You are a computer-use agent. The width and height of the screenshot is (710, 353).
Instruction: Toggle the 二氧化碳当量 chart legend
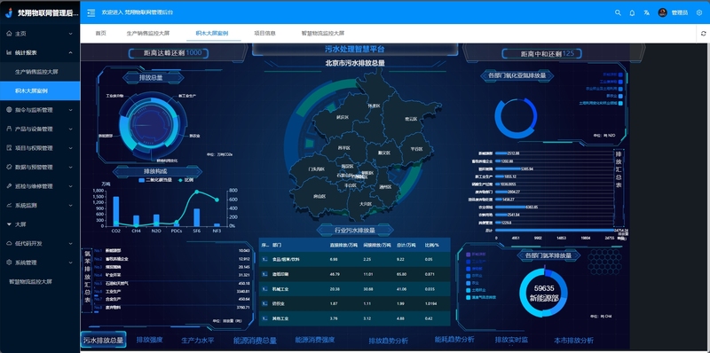[154, 180]
